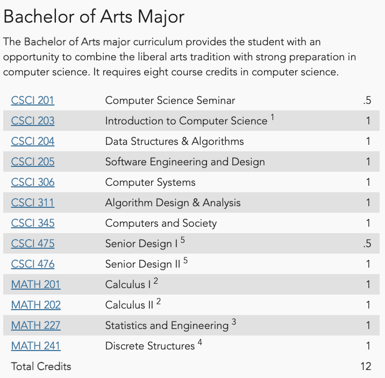Open the MATH 202 course link

point(36,305)
